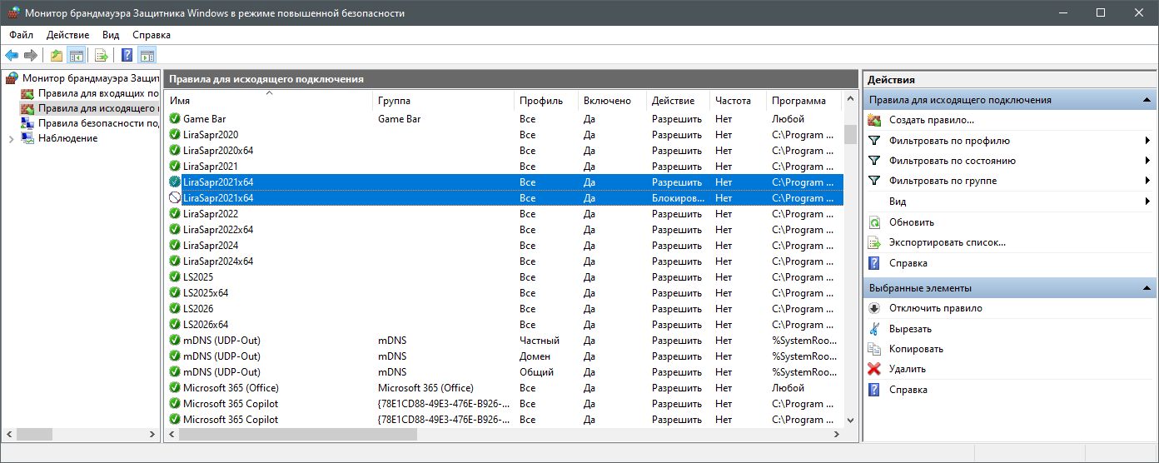The image size is (1159, 463).
Task: Click the Монитор брандмауэра root node icon in the tree
Action: tap(12, 77)
